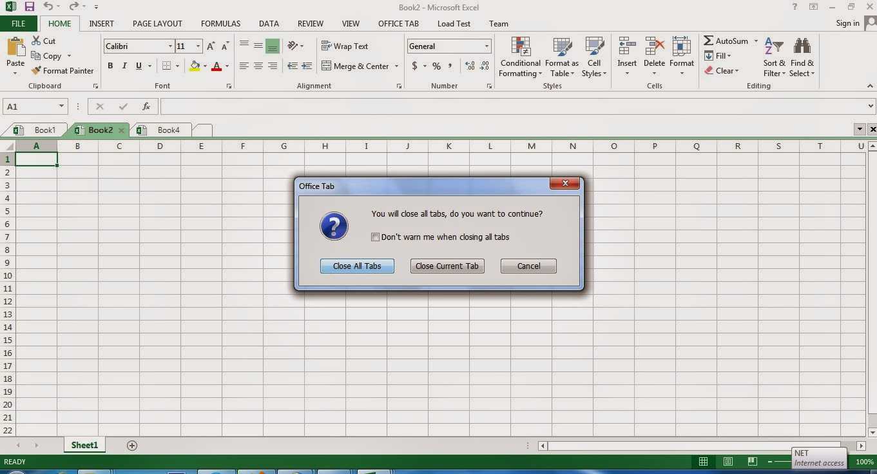877x474 pixels.
Task: Click Close Current Tab button
Action: pyautogui.click(x=447, y=266)
